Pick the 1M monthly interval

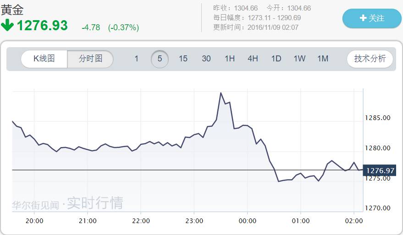click(323, 59)
